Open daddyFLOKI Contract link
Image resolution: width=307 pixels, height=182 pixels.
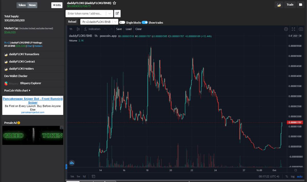[22, 61]
